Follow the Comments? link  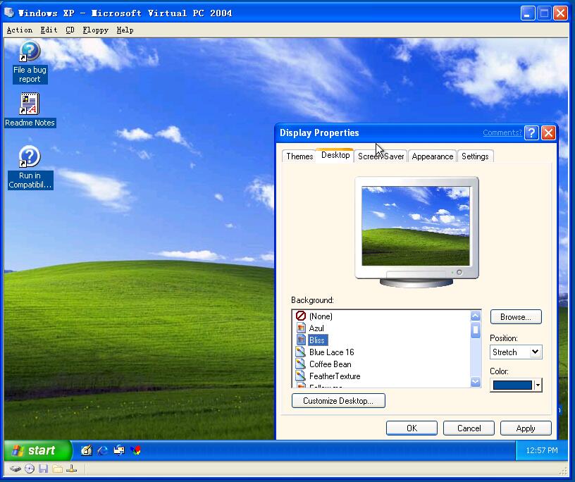502,132
